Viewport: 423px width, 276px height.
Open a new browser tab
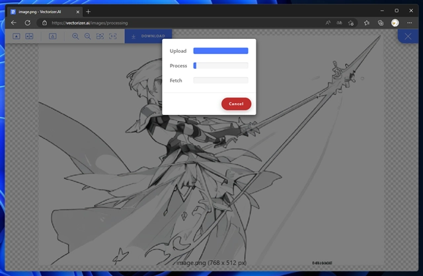89,11
